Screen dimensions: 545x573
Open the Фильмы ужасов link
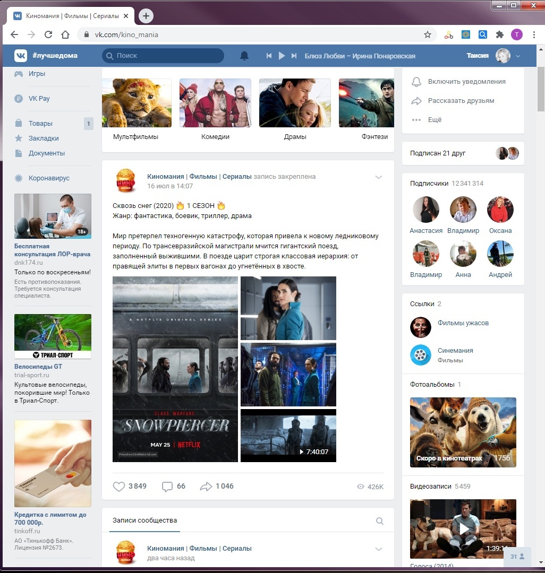tap(463, 323)
